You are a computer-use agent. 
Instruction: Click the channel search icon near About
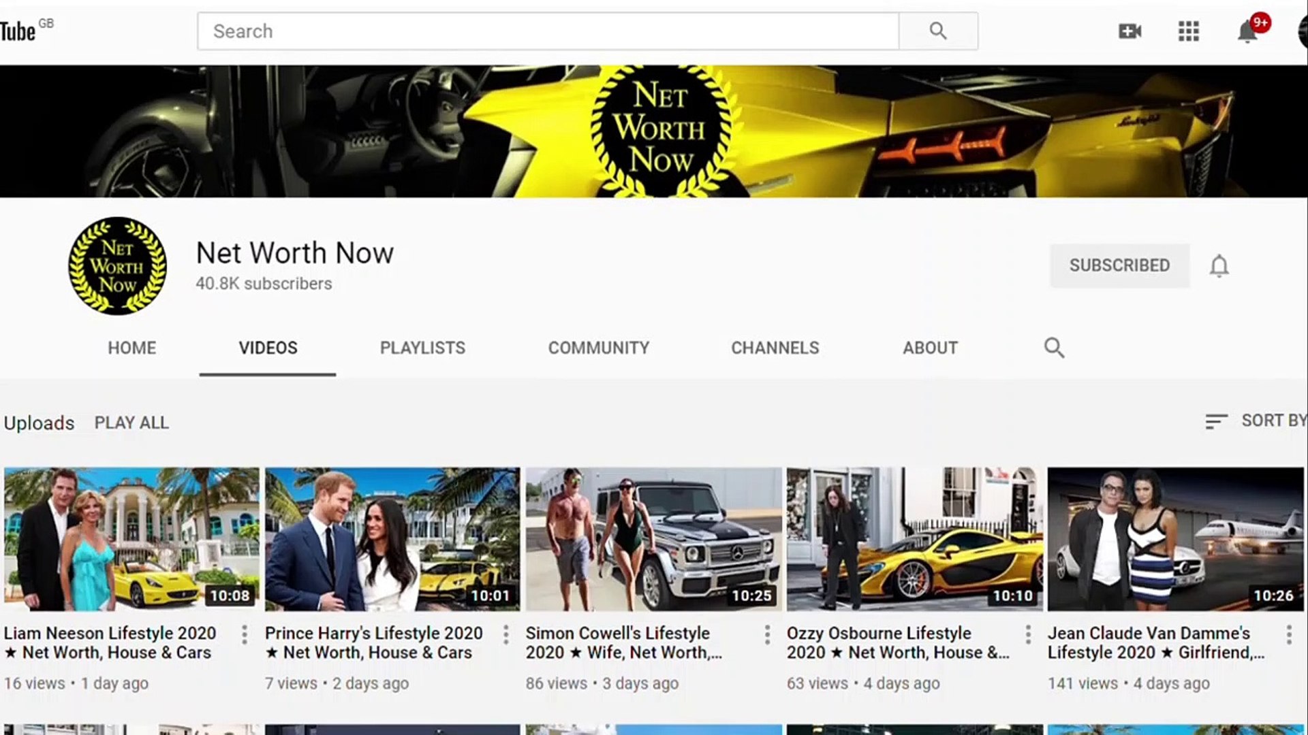pos(1054,348)
